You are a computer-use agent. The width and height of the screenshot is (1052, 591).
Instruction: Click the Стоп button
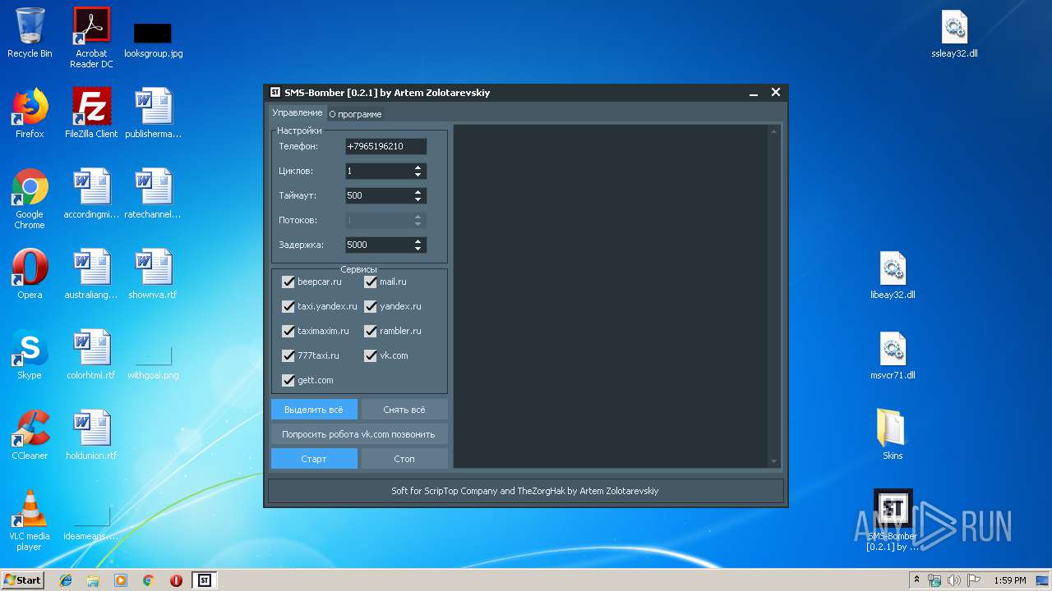pos(404,459)
